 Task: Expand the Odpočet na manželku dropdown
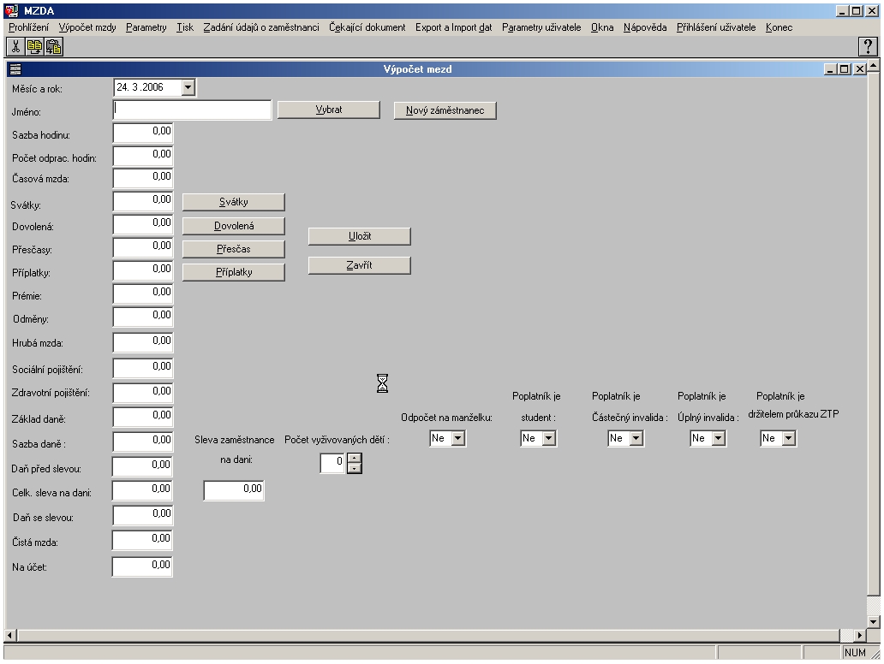(458, 438)
